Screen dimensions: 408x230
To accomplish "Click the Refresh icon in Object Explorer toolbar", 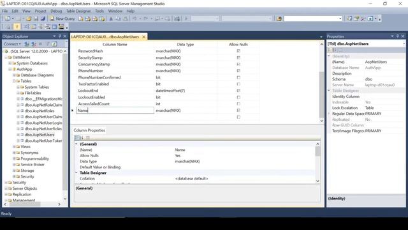I will click(x=54, y=44).
